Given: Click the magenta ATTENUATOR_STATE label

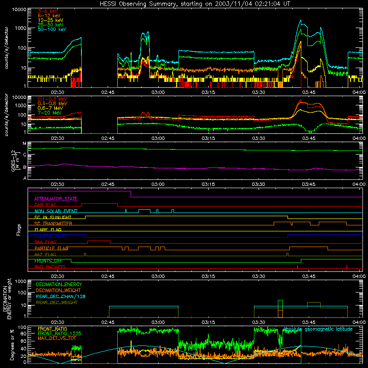Looking at the screenshot, I should coord(56,199).
